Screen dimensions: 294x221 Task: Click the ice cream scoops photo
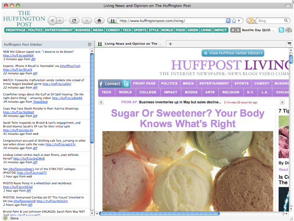click(188, 171)
